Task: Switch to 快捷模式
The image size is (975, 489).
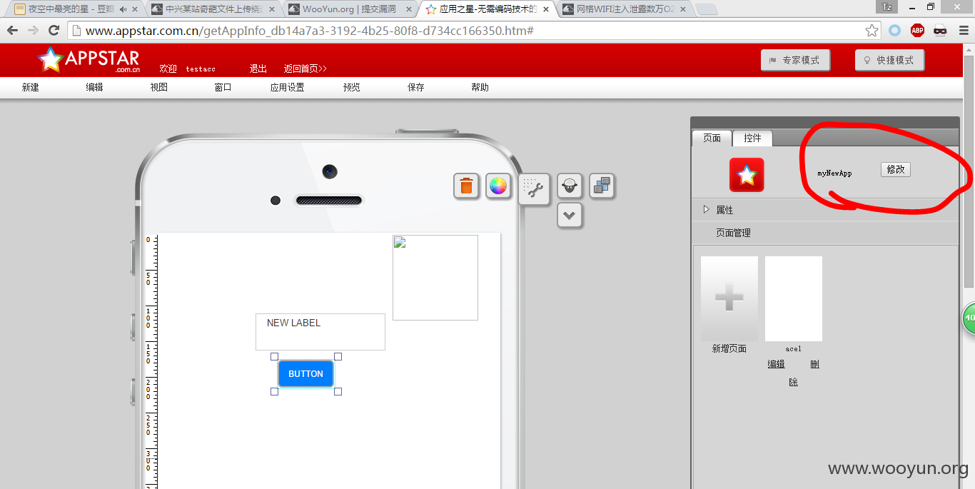Action: point(889,60)
